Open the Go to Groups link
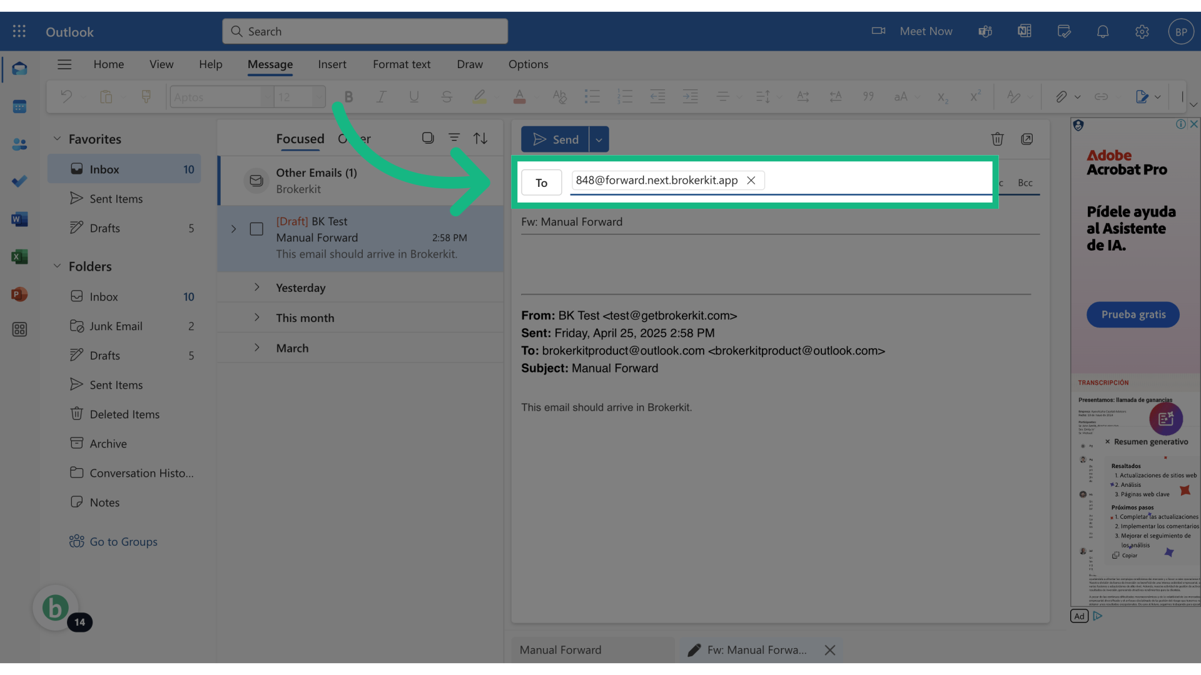 point(123,542)
